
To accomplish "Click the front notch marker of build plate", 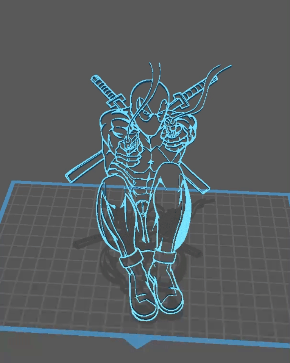I will (x=137, y=344).
